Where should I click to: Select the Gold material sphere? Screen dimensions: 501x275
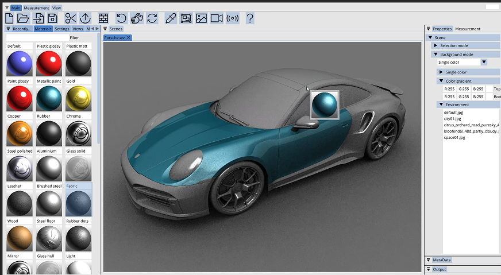[x=78, y=99]
